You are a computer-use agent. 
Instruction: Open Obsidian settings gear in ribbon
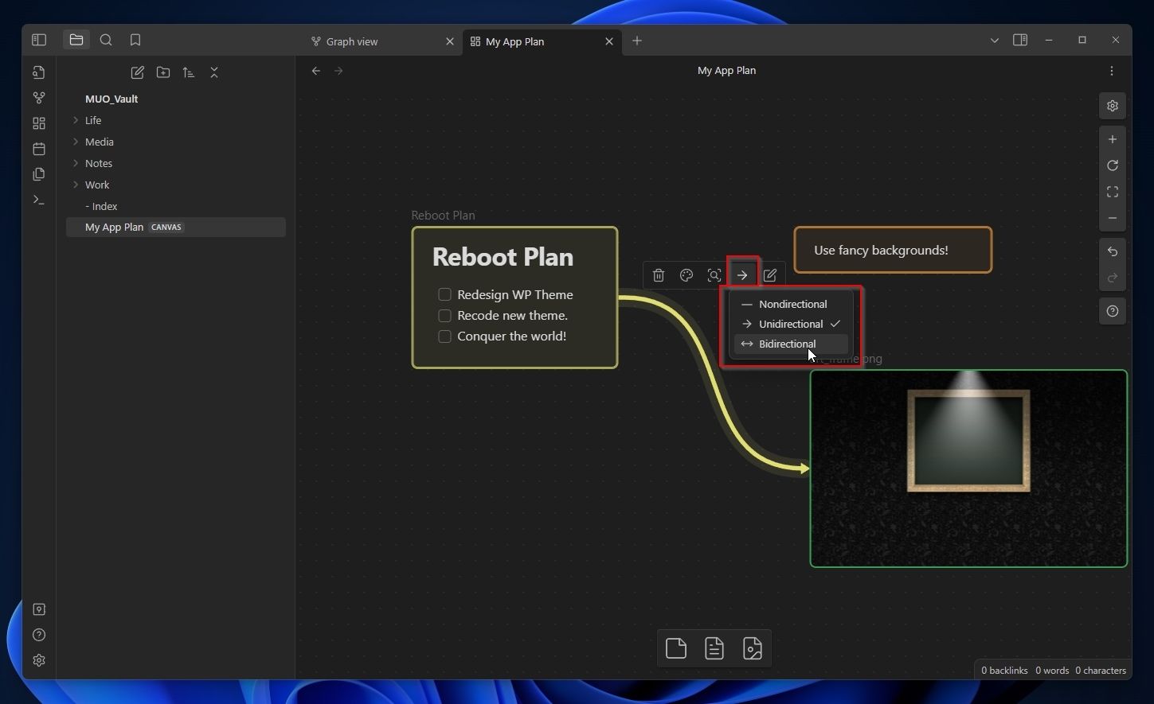click(x=39, y=660)
